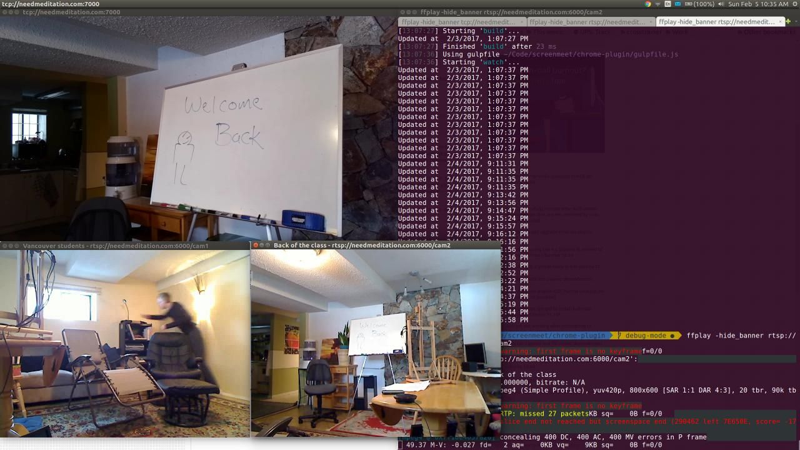This screenshot has height=450, width=800.
Task: Open the speaker volume indicator
Action: click(x=721, y=4)
